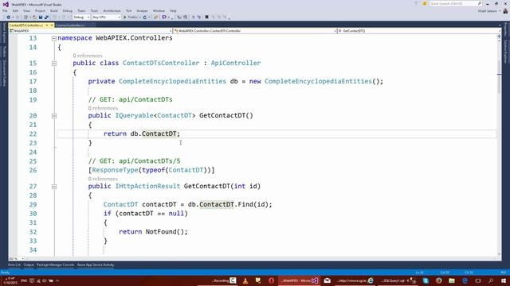The width and height of the screenshot is (510, 286).
Task: Open the Package Manager Console tab
Action: point(55,265)
